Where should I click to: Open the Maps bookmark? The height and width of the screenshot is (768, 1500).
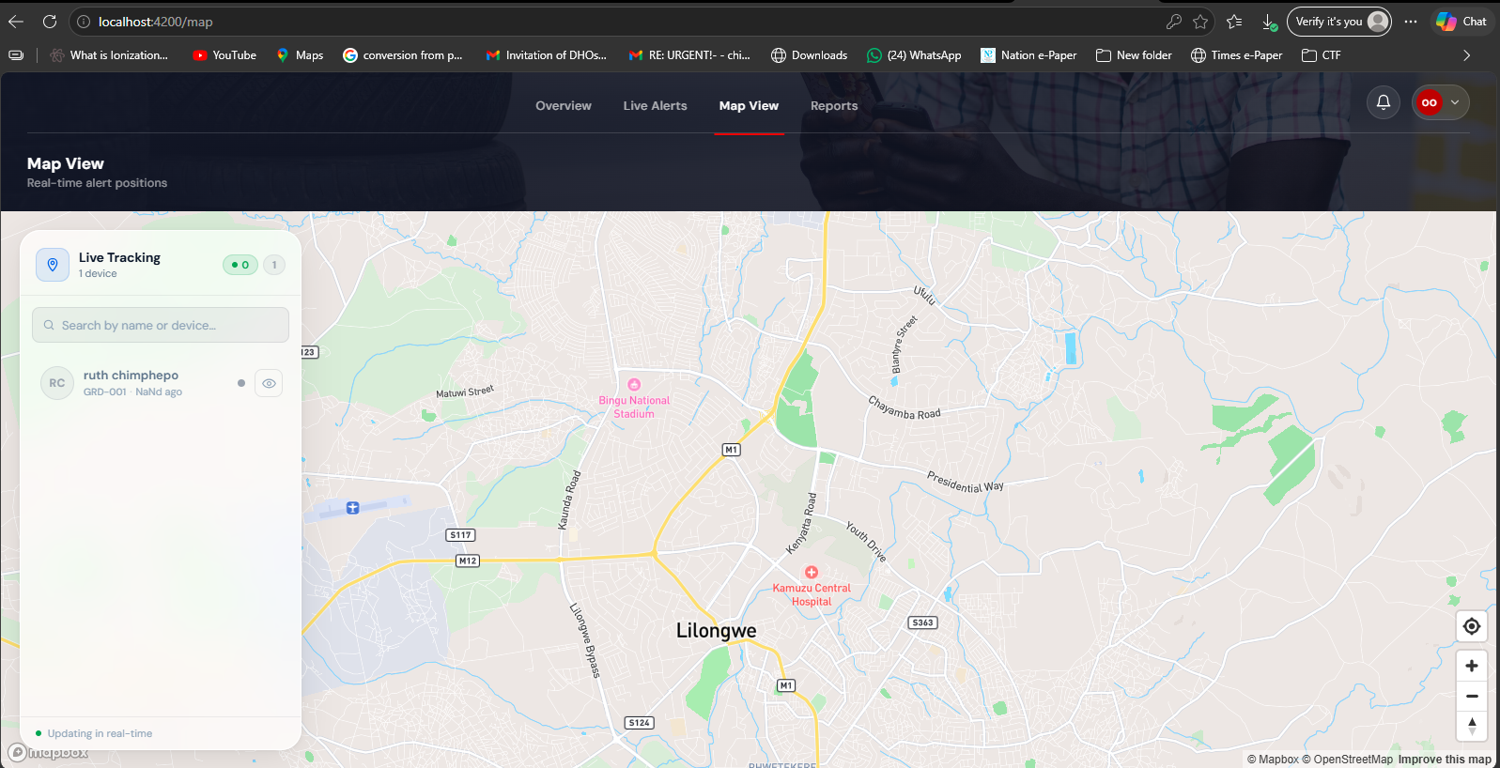pos(300,55)
